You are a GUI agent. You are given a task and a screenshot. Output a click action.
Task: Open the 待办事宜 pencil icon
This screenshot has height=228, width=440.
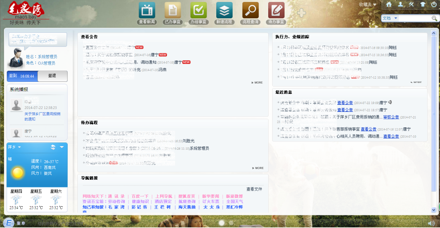click(x=276, y=11)
